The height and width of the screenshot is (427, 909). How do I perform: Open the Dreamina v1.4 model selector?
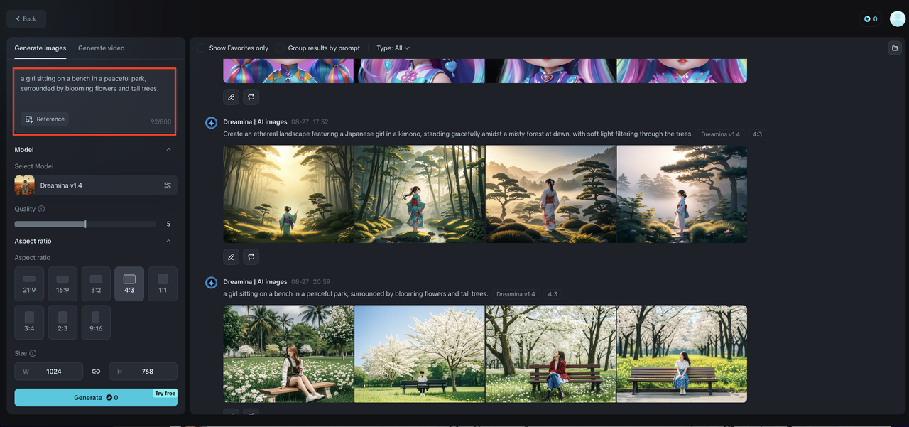[96, 185]
